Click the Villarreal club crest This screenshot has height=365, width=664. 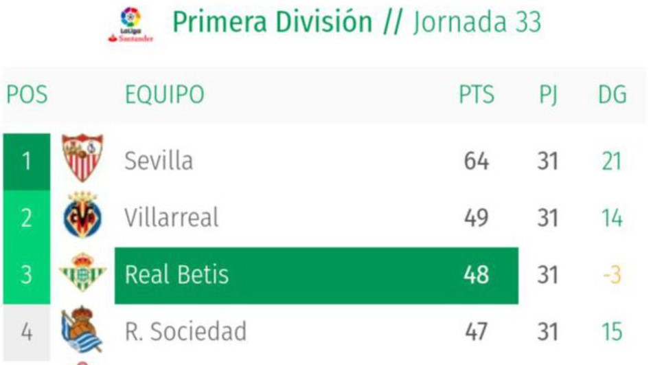(x=82, y=217)
